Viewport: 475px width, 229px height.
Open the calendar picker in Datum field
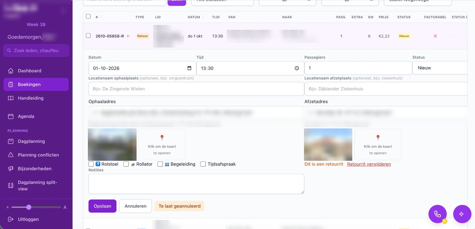(189, 68)
